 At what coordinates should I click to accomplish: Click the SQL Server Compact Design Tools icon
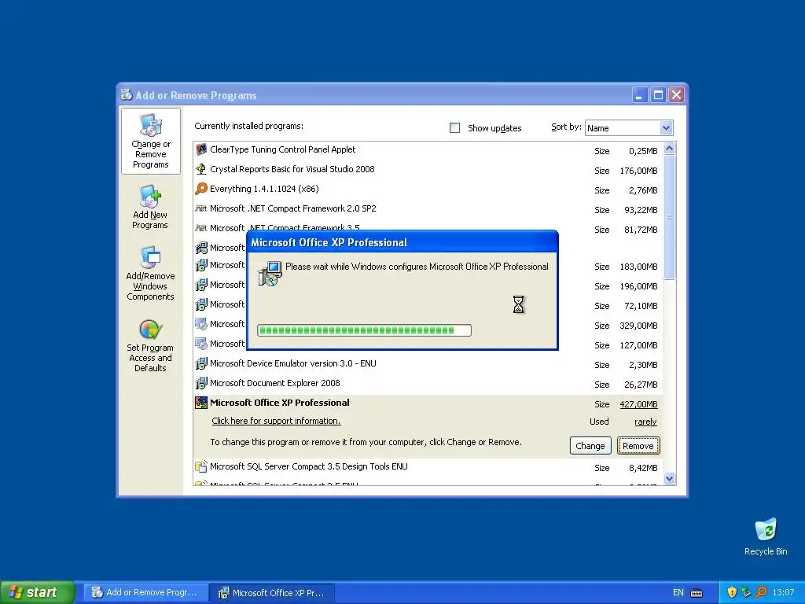click(x=201, y=467)
